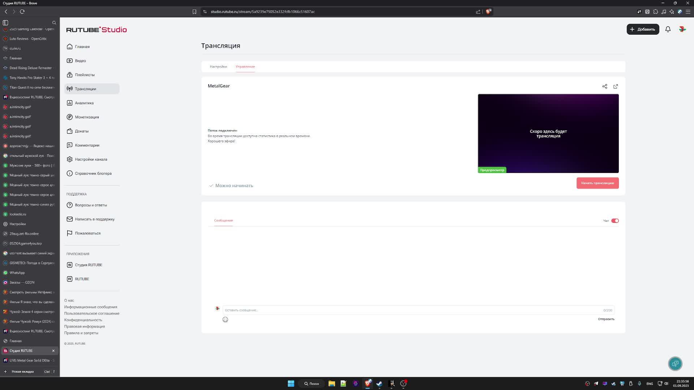This screenshot has height=390, width=694.
Task: Bookmark this page with the bookmark icon
Action: coord(194,12)
